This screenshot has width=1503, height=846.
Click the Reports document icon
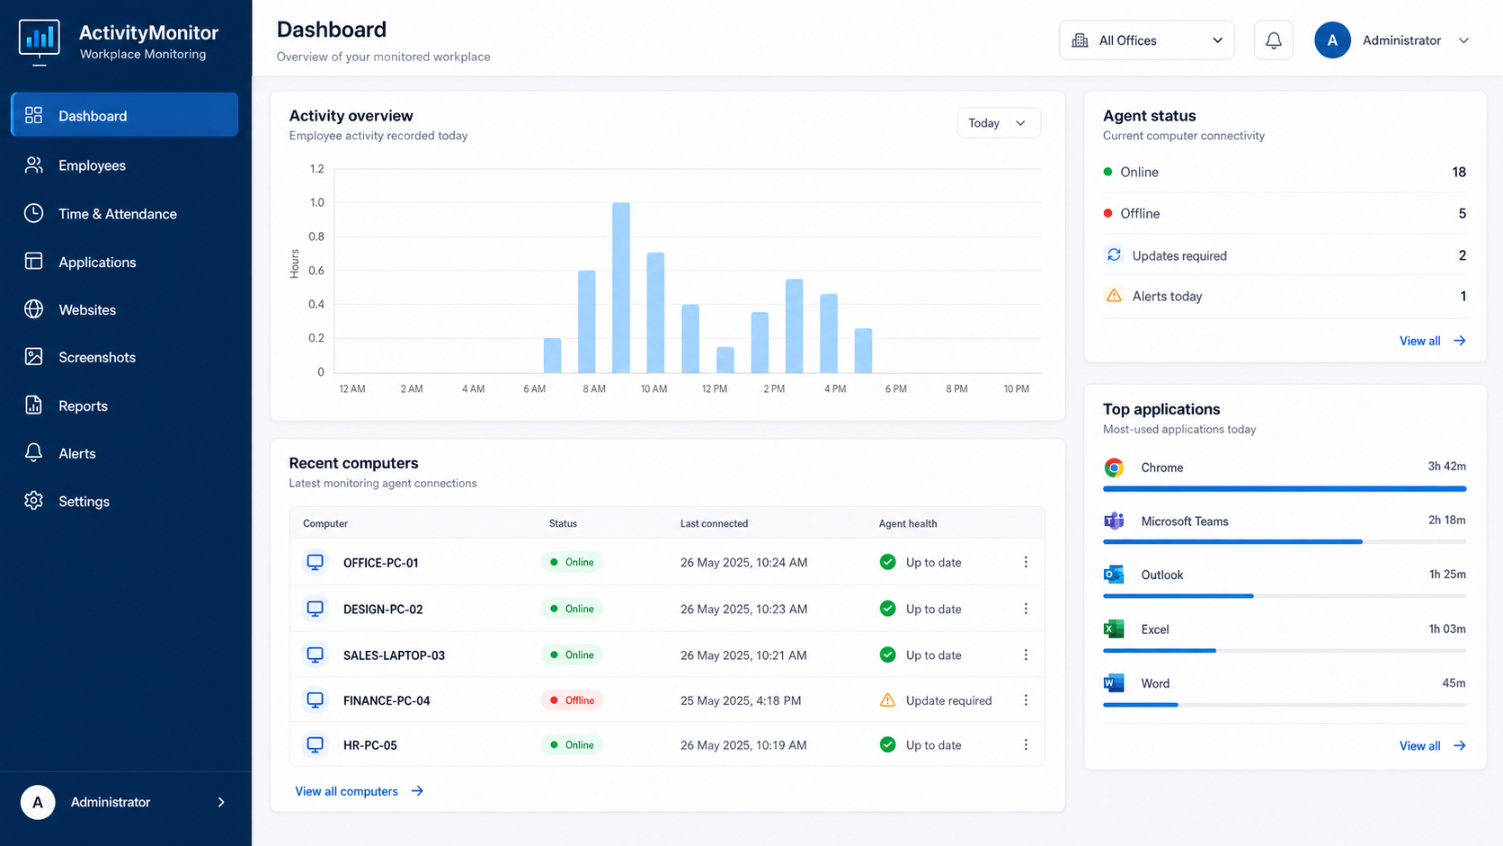pos(34,405)
